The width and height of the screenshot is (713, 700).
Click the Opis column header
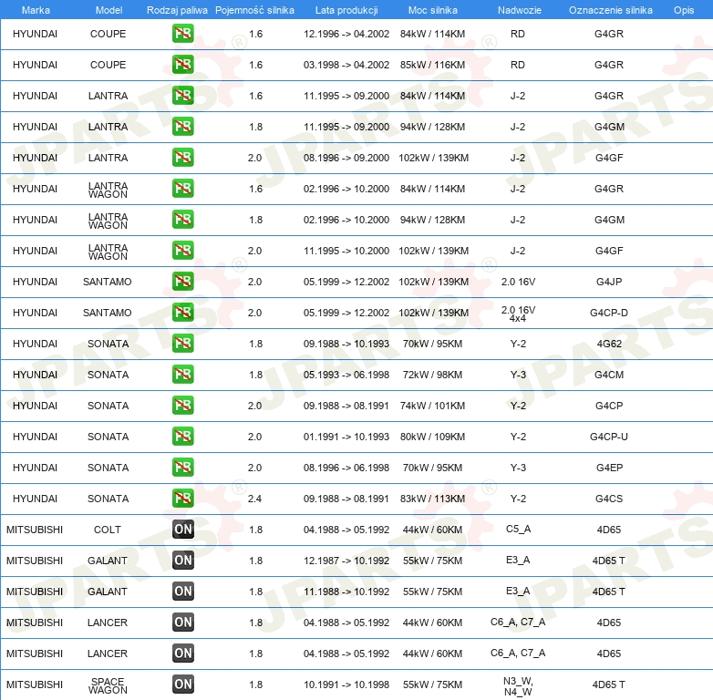tap(684, 10)
